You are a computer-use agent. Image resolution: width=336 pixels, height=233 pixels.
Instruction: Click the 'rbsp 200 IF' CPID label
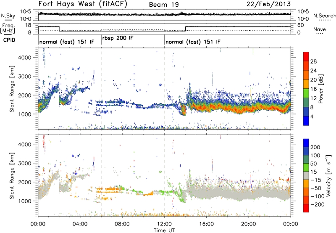(118, 38)
